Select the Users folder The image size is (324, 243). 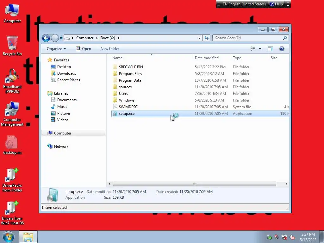click(123, 94)
